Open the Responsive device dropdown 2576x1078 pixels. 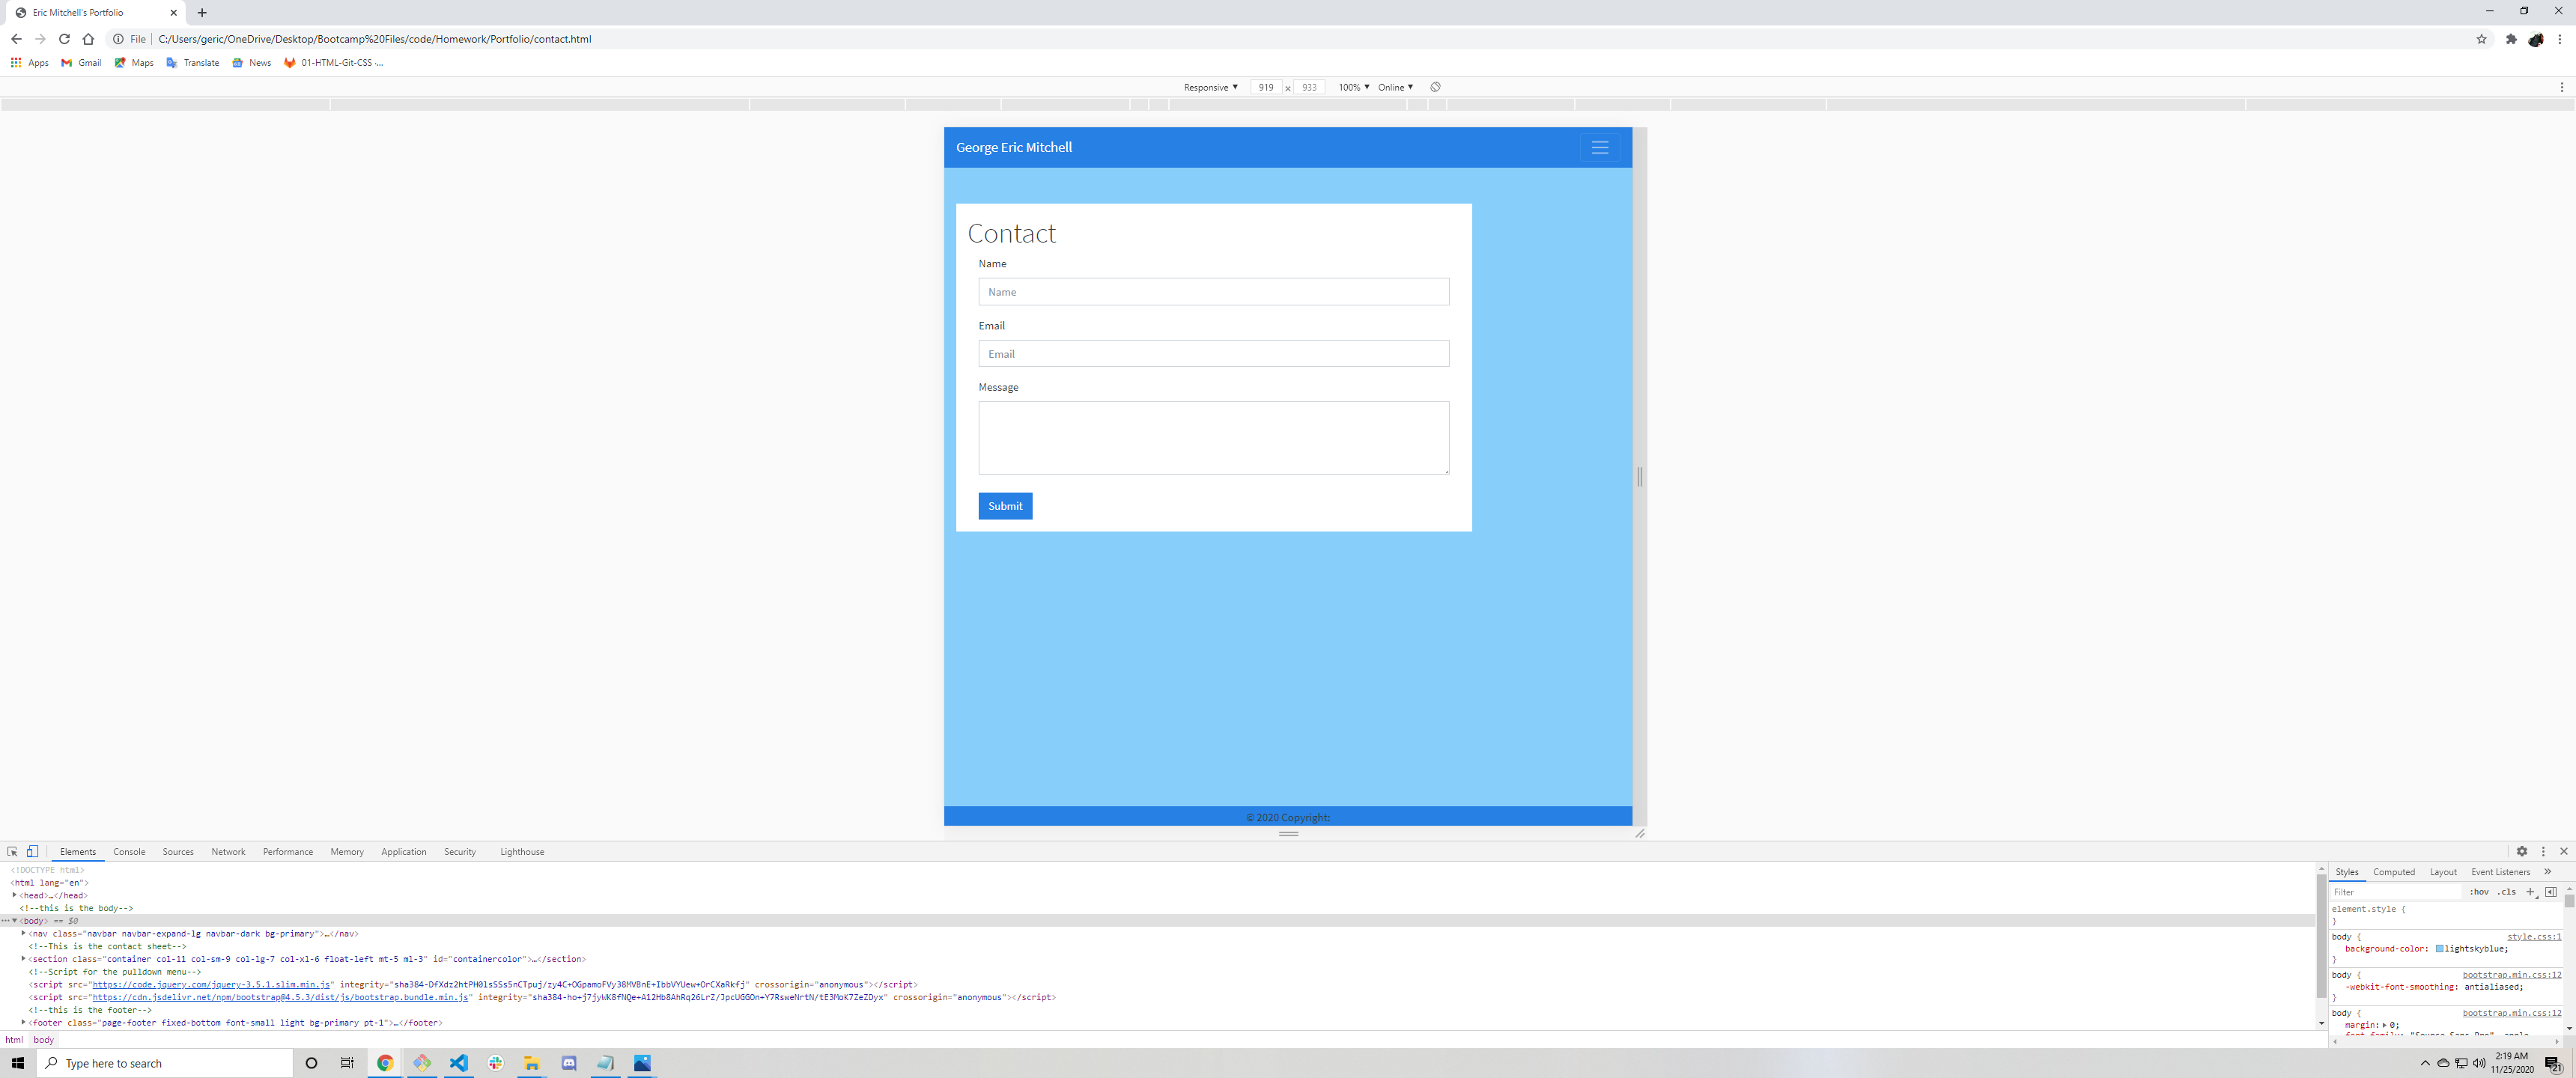click(x=1210, y=87)
